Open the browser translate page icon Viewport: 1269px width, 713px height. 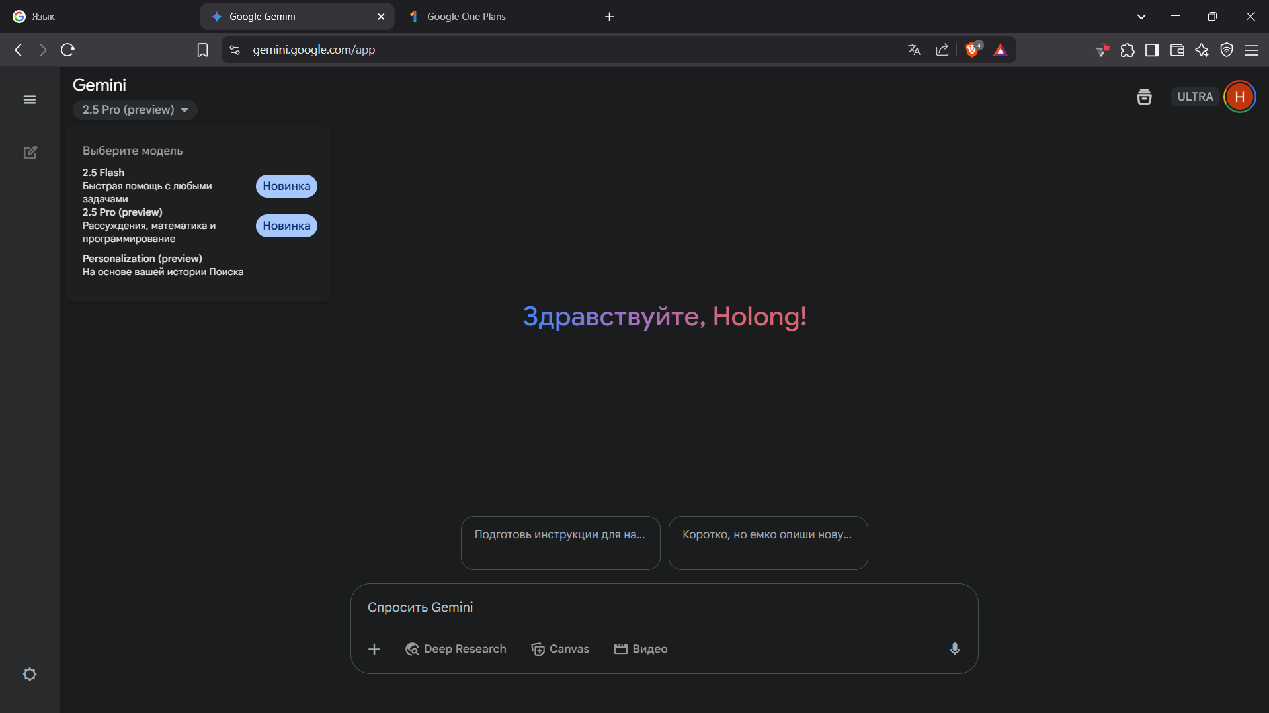pos(914,50)
